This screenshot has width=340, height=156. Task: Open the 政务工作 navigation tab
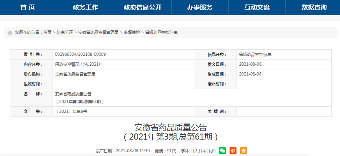pos(85,7)
